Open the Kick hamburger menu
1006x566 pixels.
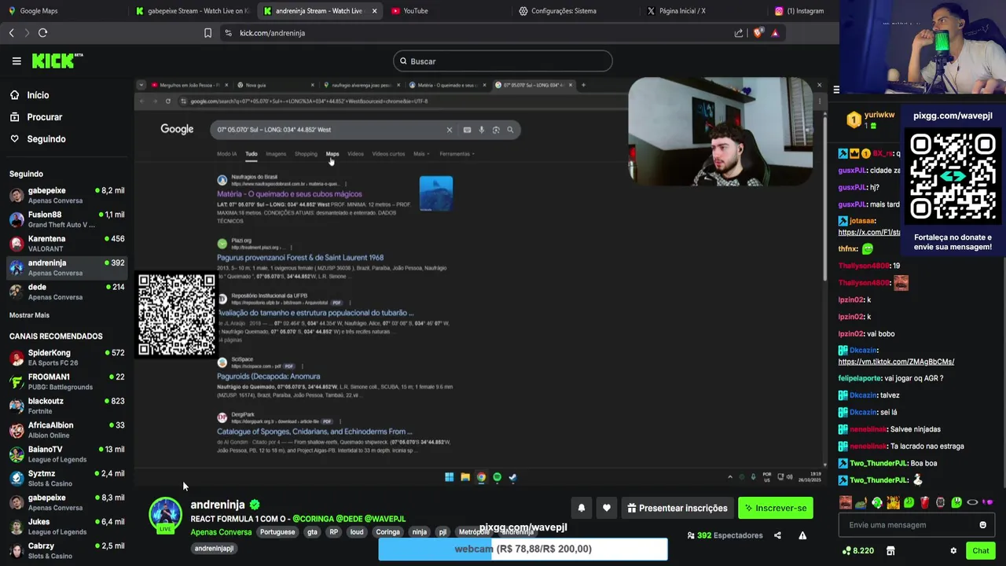[x=17, y=61]
